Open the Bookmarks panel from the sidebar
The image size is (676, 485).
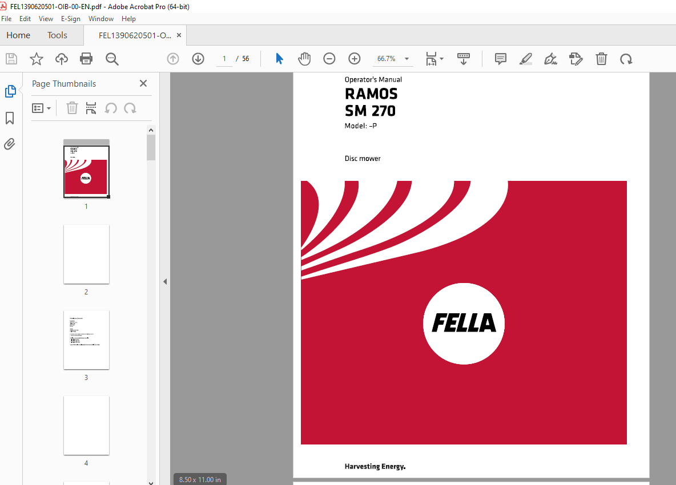tap(10, 118)
